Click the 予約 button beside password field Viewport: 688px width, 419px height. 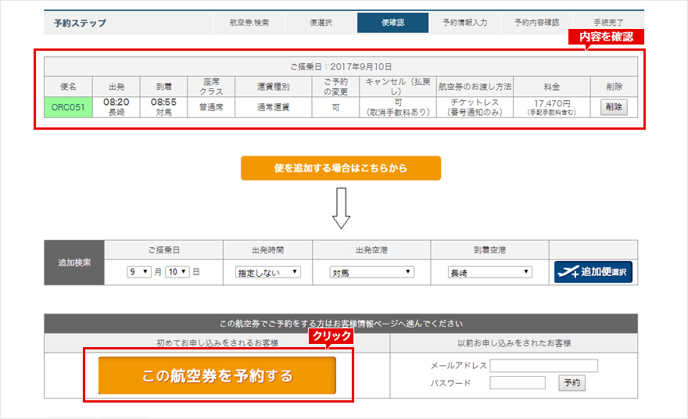572,382
